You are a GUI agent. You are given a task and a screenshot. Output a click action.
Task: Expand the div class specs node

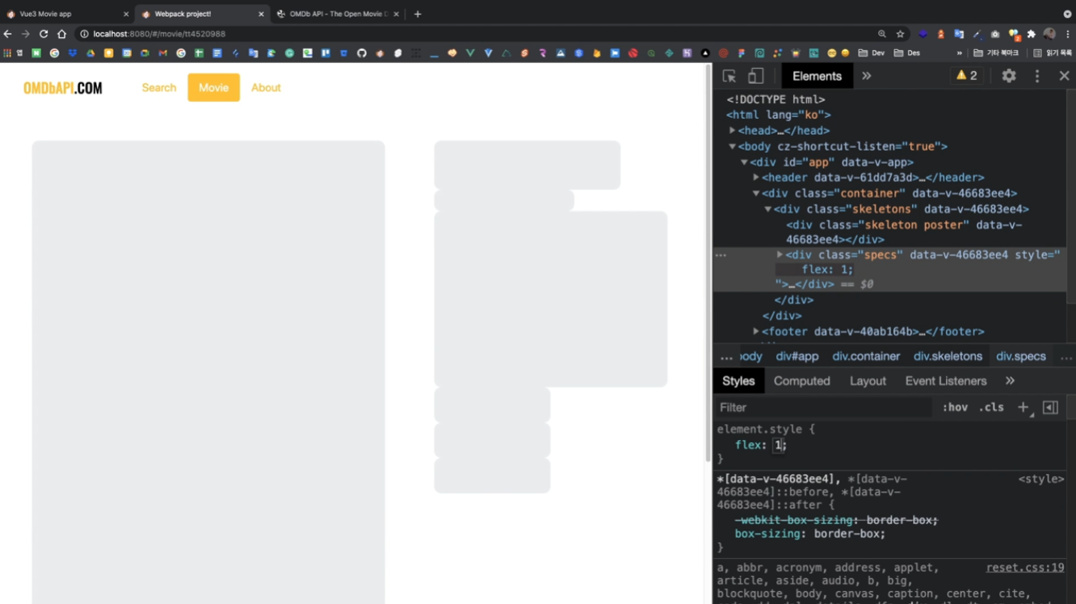[x=780, y=255]
